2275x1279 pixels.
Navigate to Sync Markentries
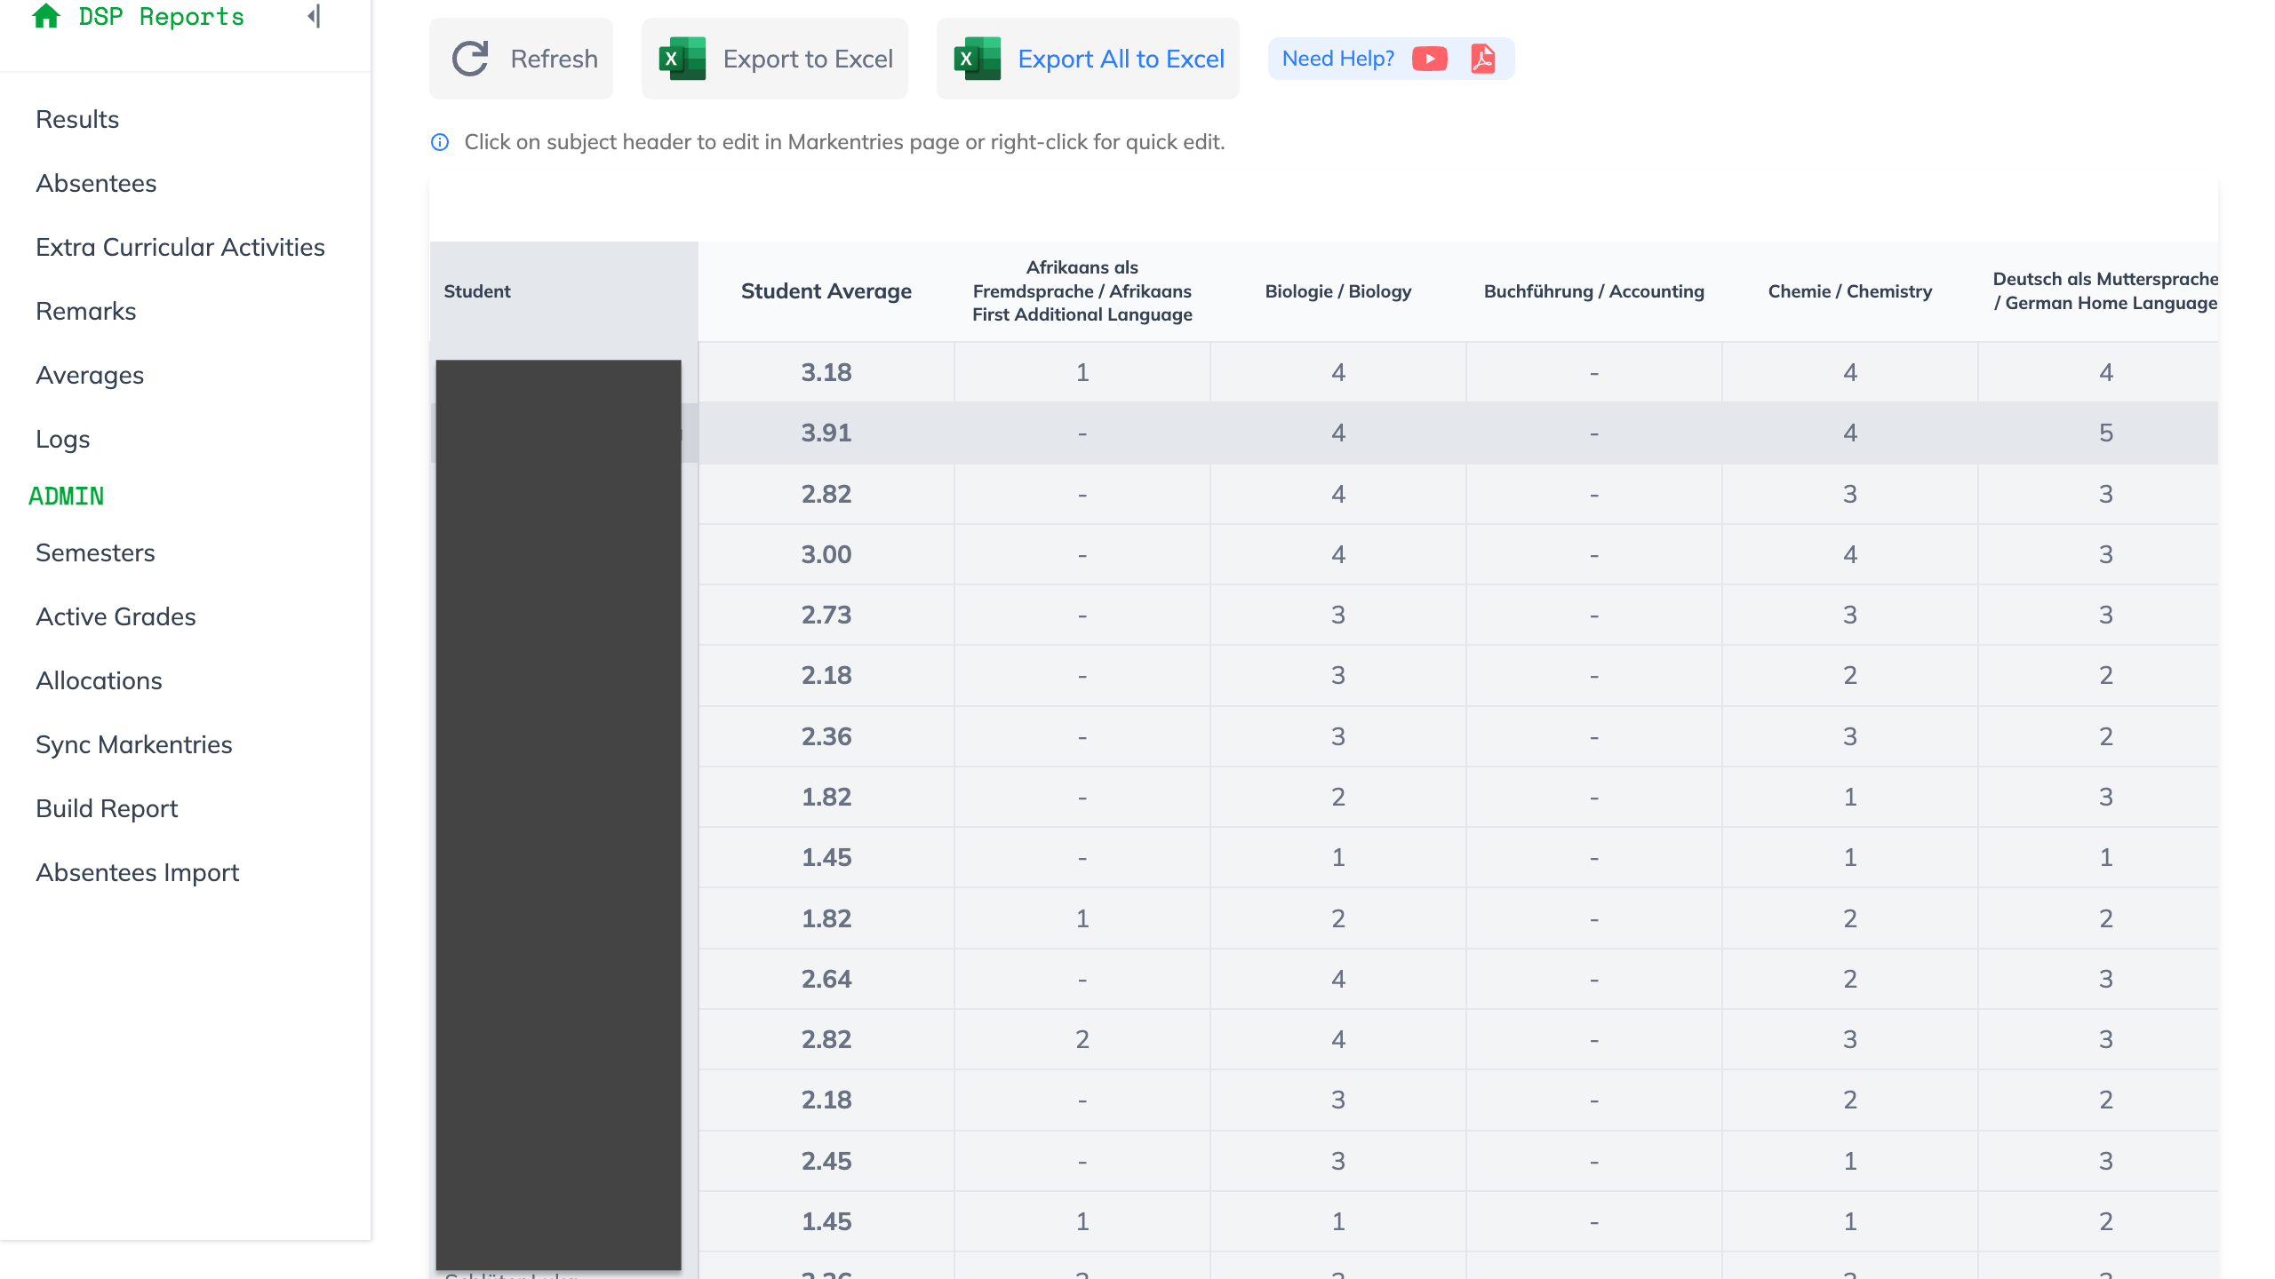134,744
